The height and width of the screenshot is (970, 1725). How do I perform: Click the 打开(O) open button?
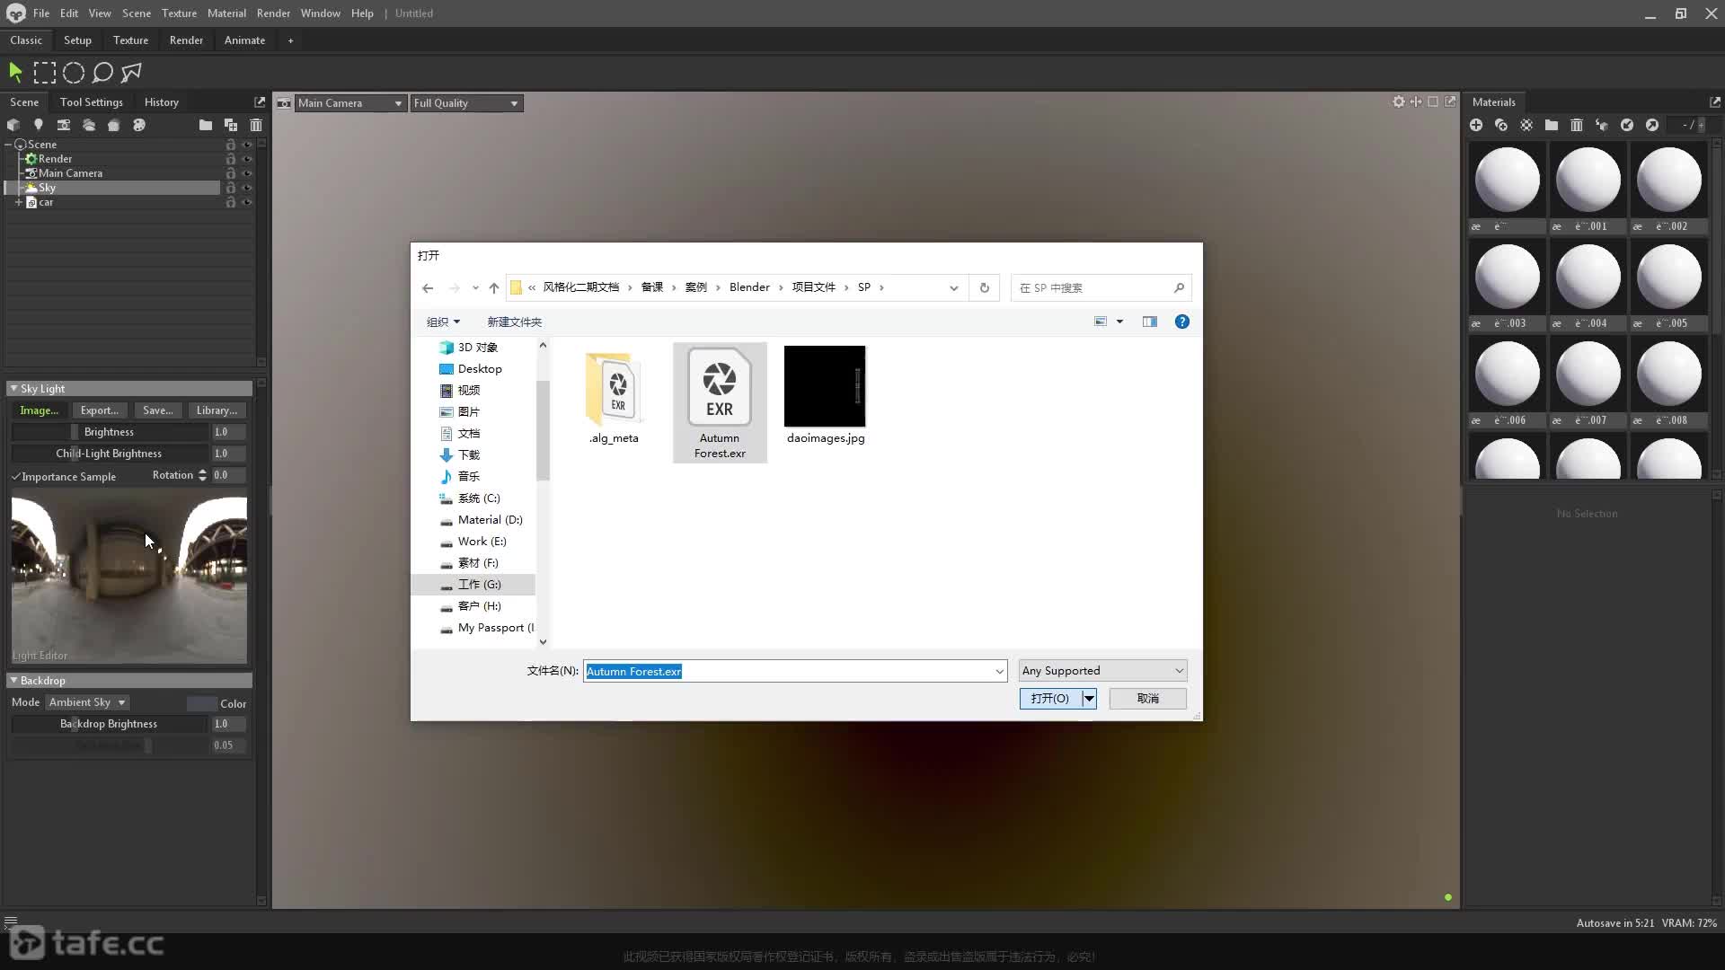click(1050, 698)
